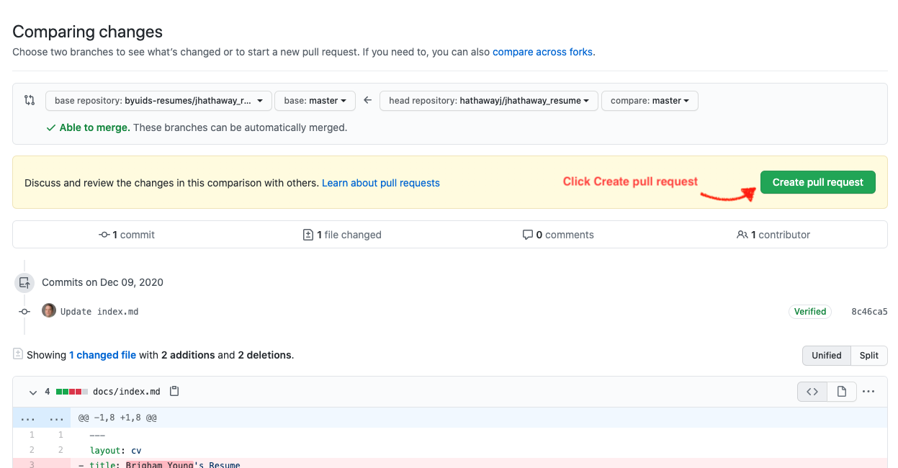898x468 pixels.
Task: Go to the 1 commit tab
Action: [127, 235]
